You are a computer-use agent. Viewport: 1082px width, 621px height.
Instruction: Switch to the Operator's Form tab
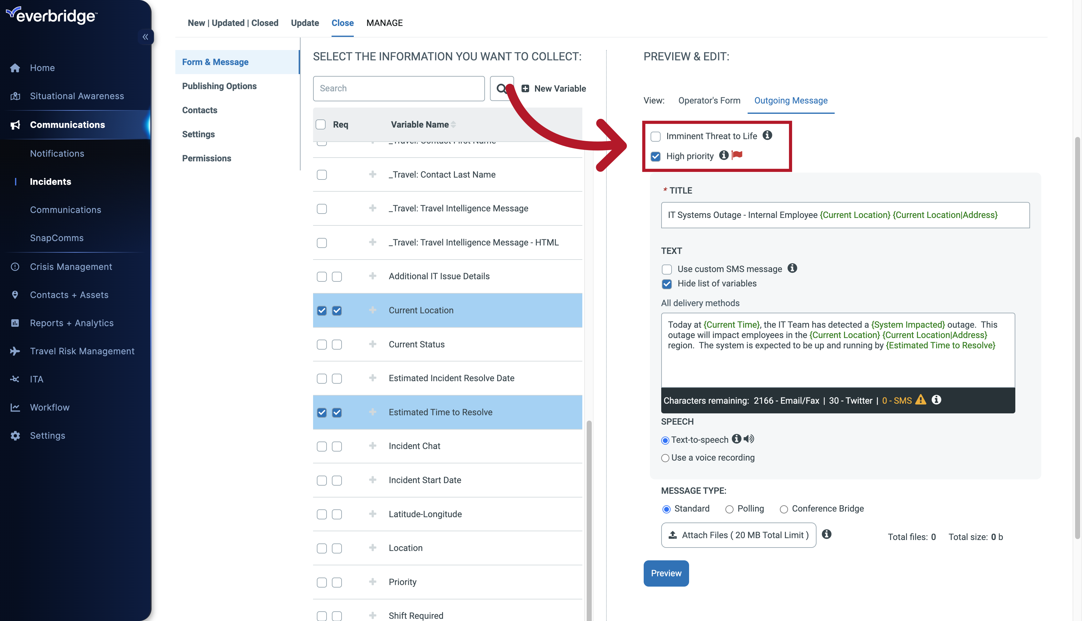tap(709, 101)
